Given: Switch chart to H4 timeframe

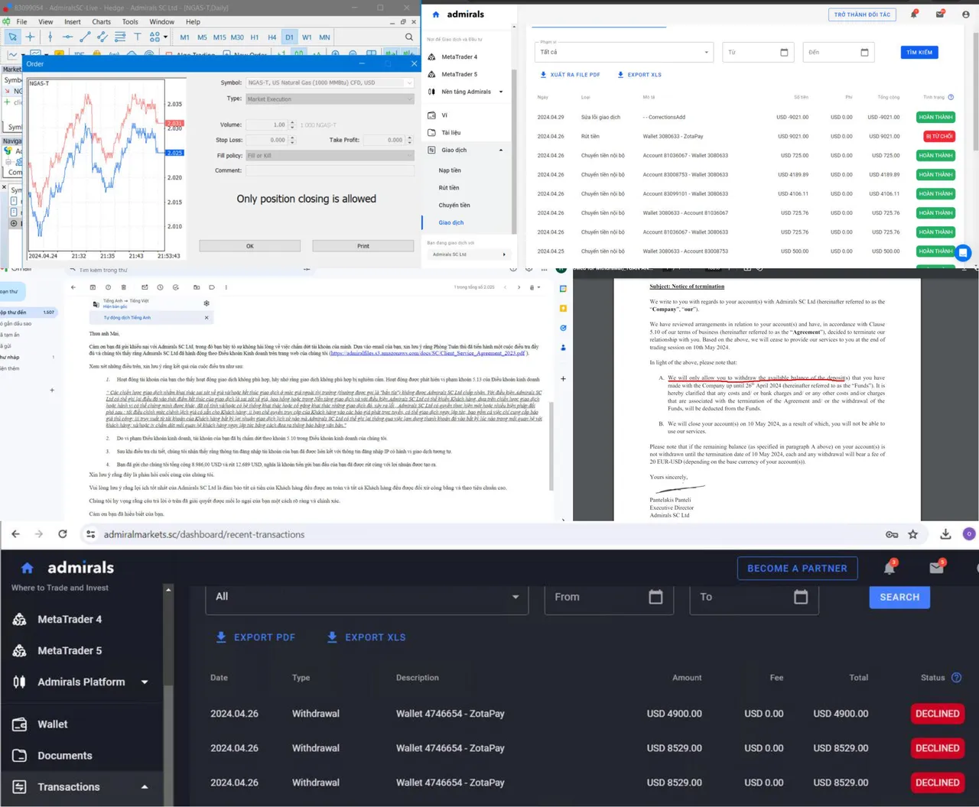Looking at the screenshot, I should point(272,37).
